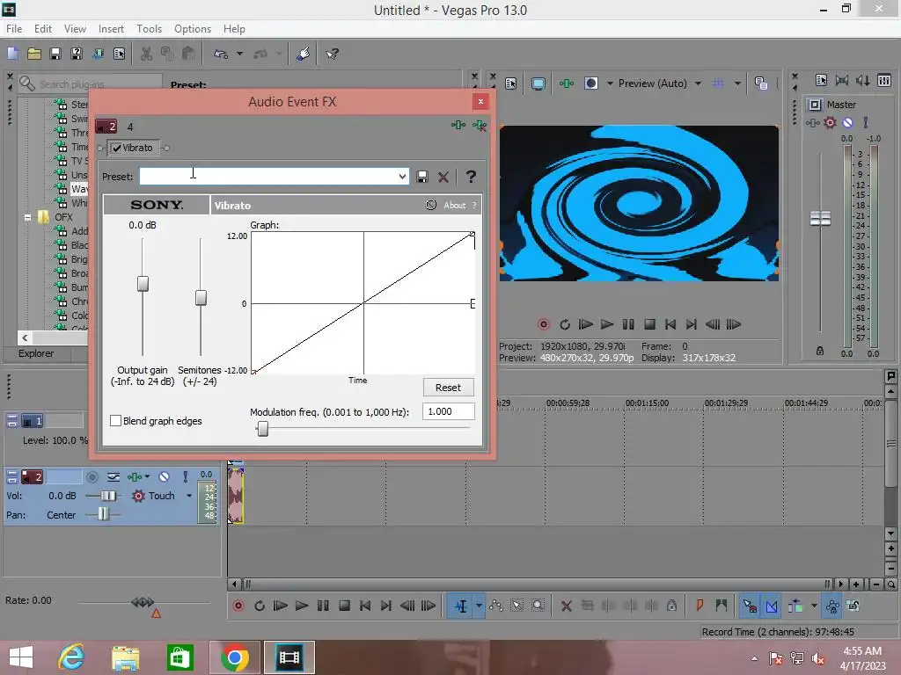Click the Modulation freq. value field
This screenshot has width=901, height=675.
448,411
